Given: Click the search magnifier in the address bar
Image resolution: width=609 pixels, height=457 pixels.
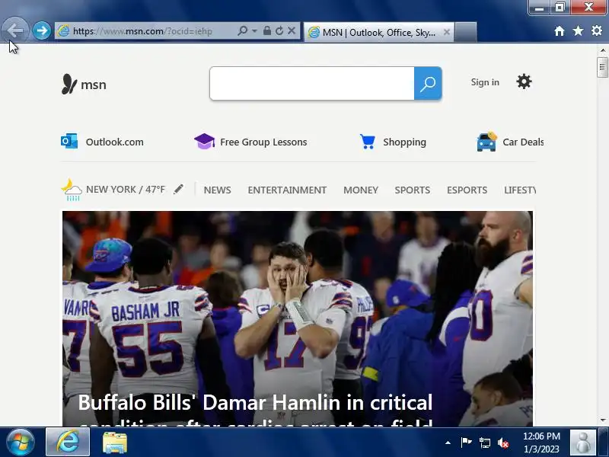Looking at the screenshot, I should 242,30.
